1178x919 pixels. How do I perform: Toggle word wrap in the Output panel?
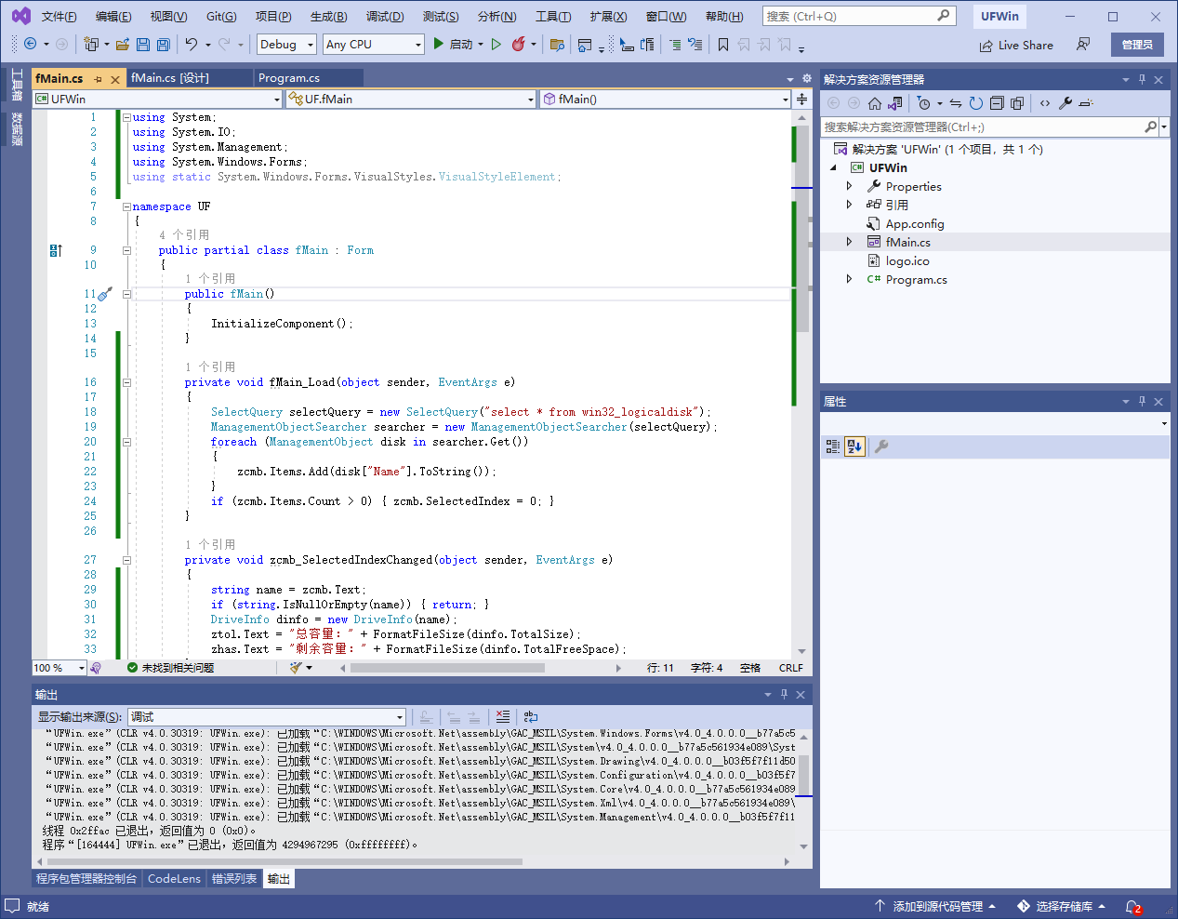tap(531, 717)
